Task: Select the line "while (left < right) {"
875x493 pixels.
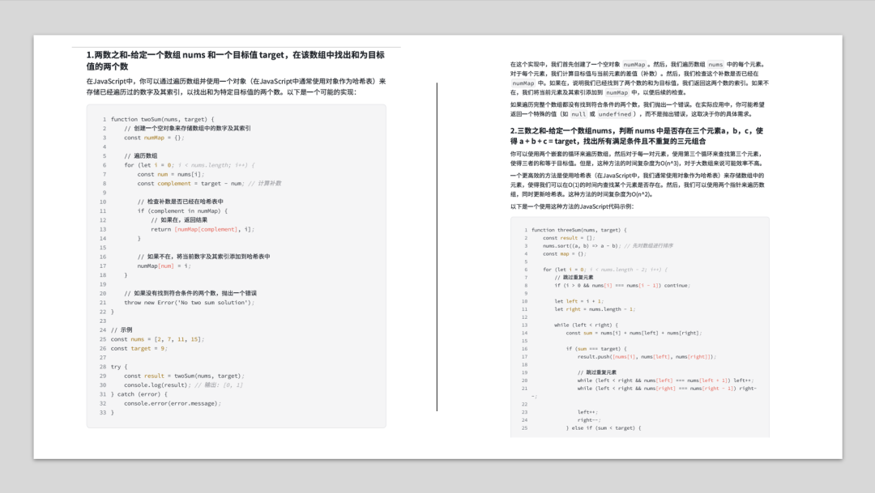Action: click(x=587, y=325)
